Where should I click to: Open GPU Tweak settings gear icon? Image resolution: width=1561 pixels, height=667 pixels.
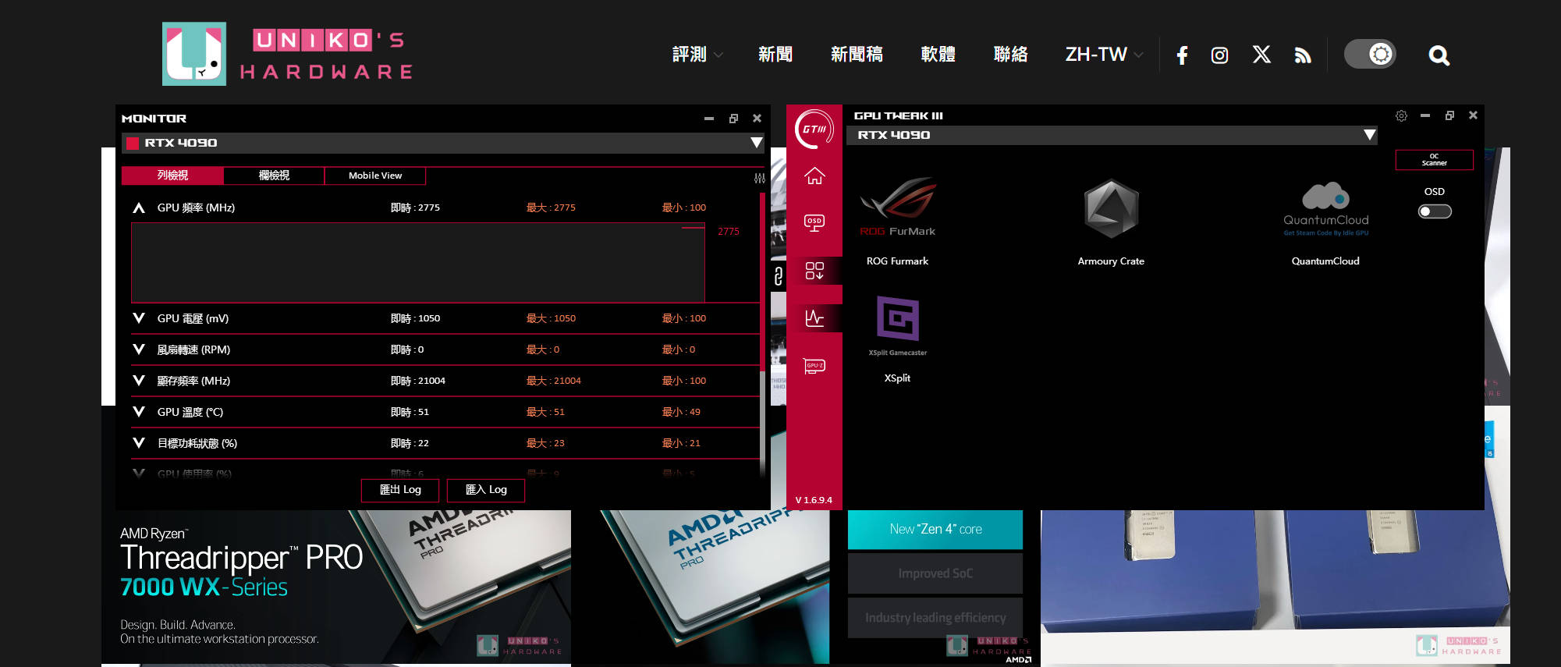[1401, 115]
